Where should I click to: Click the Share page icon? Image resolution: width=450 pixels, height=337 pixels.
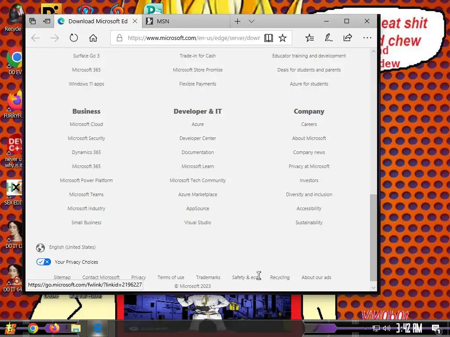(x=348, y=38)
